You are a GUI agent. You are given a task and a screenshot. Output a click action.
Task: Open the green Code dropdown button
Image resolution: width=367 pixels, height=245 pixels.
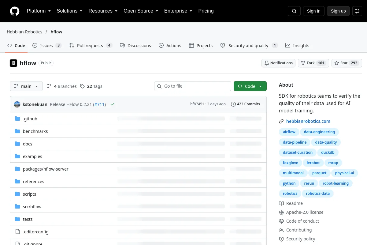(250, 86)
